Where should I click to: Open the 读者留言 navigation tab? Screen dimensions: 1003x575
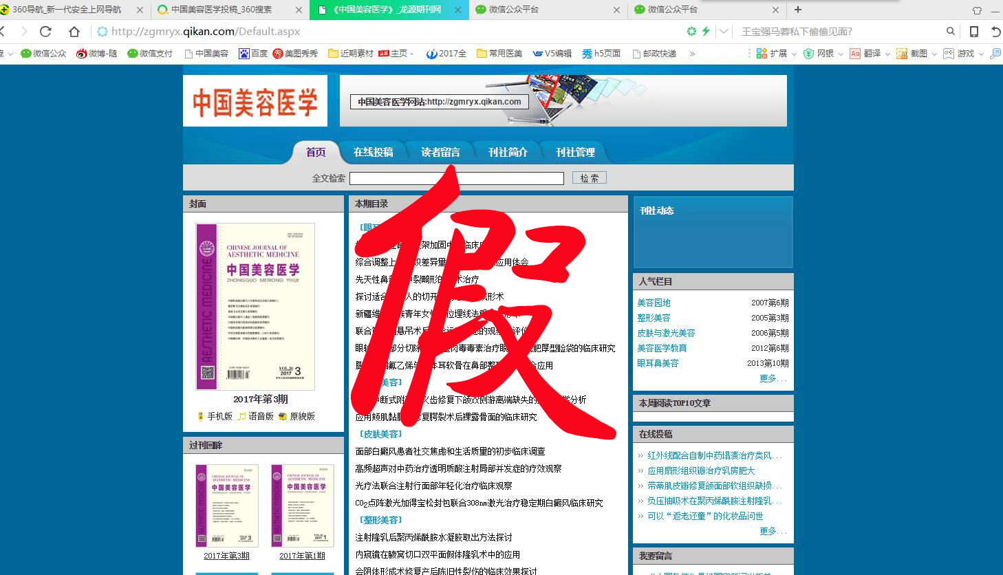coord(440,152)
